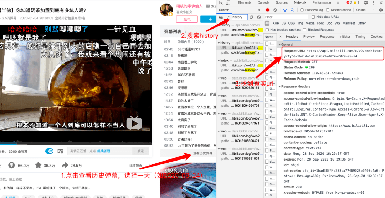
Task: Toggle the network filter funnel icon
Action: [285, 10]
